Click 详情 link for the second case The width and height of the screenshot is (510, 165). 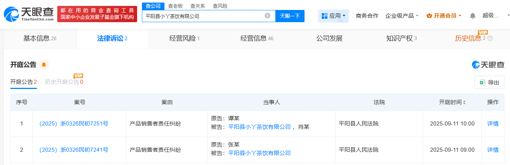[x=493, y=150]
